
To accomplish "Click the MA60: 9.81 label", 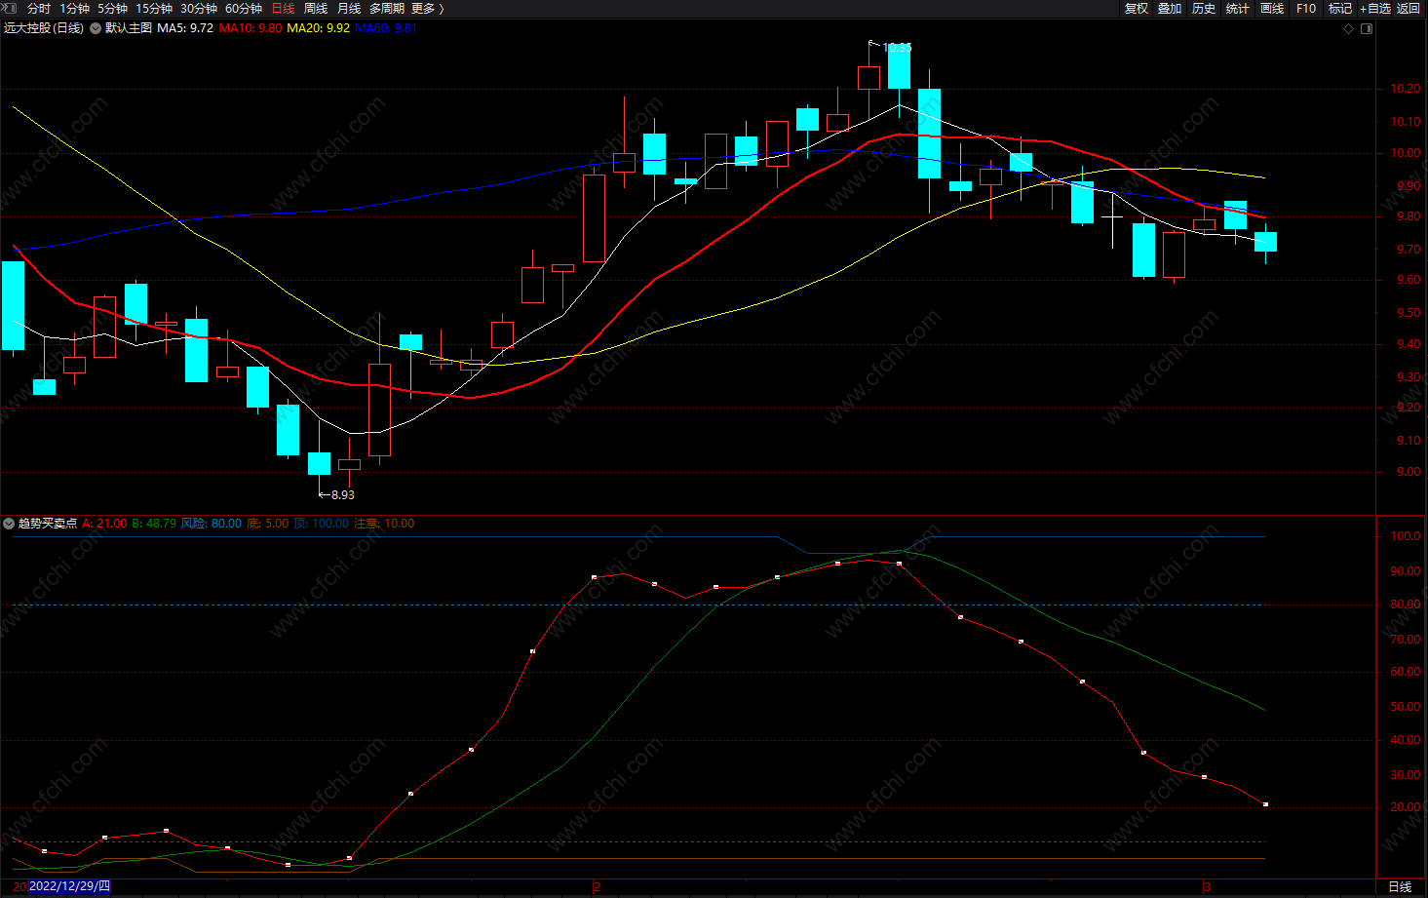I will [x=386, y=28].
